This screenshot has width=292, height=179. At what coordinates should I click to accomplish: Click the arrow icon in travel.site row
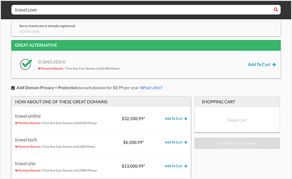[x=186, y=166]
